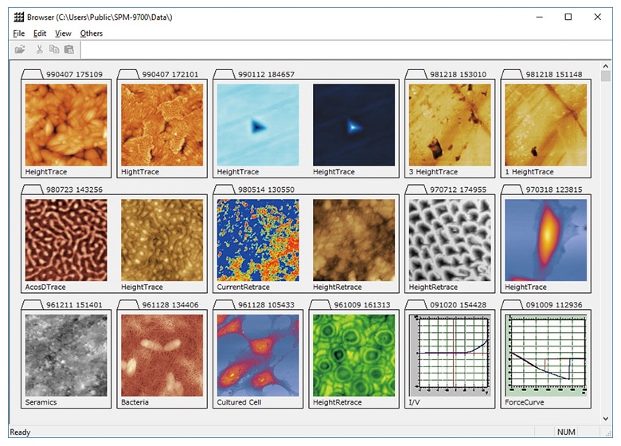Select the CurrentRetrace thumbnail
Screen dimensions: 621x446
(258, 240)
